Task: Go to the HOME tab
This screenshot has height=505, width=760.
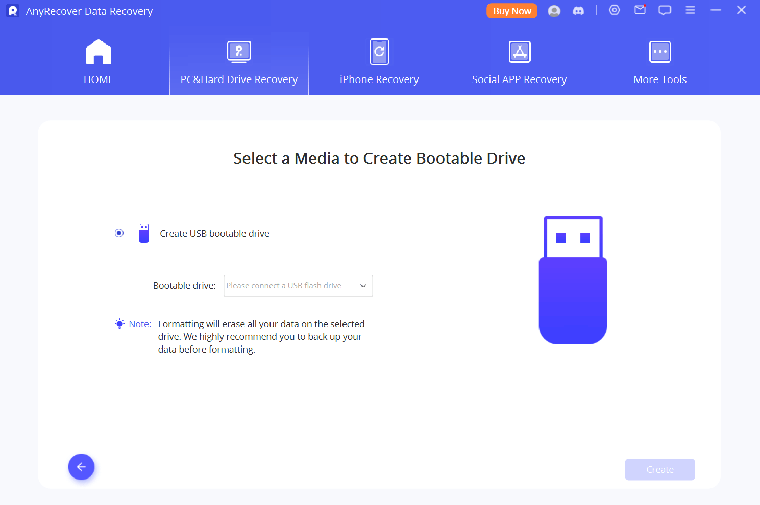Action: [x=99, y=62]
